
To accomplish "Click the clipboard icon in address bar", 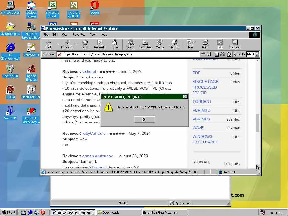I will [x=229, y=54].
